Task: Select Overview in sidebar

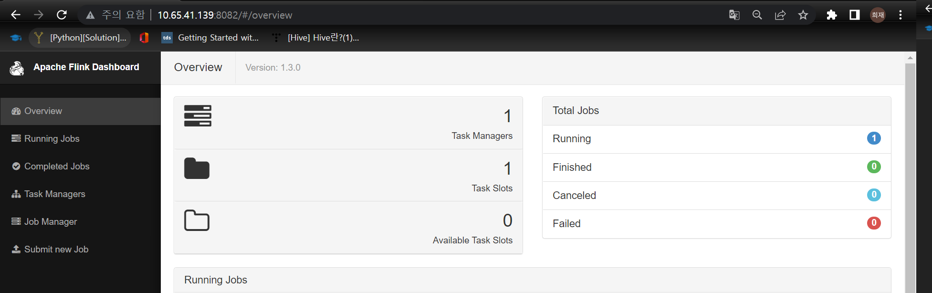Action: click(x=80, y=111)
